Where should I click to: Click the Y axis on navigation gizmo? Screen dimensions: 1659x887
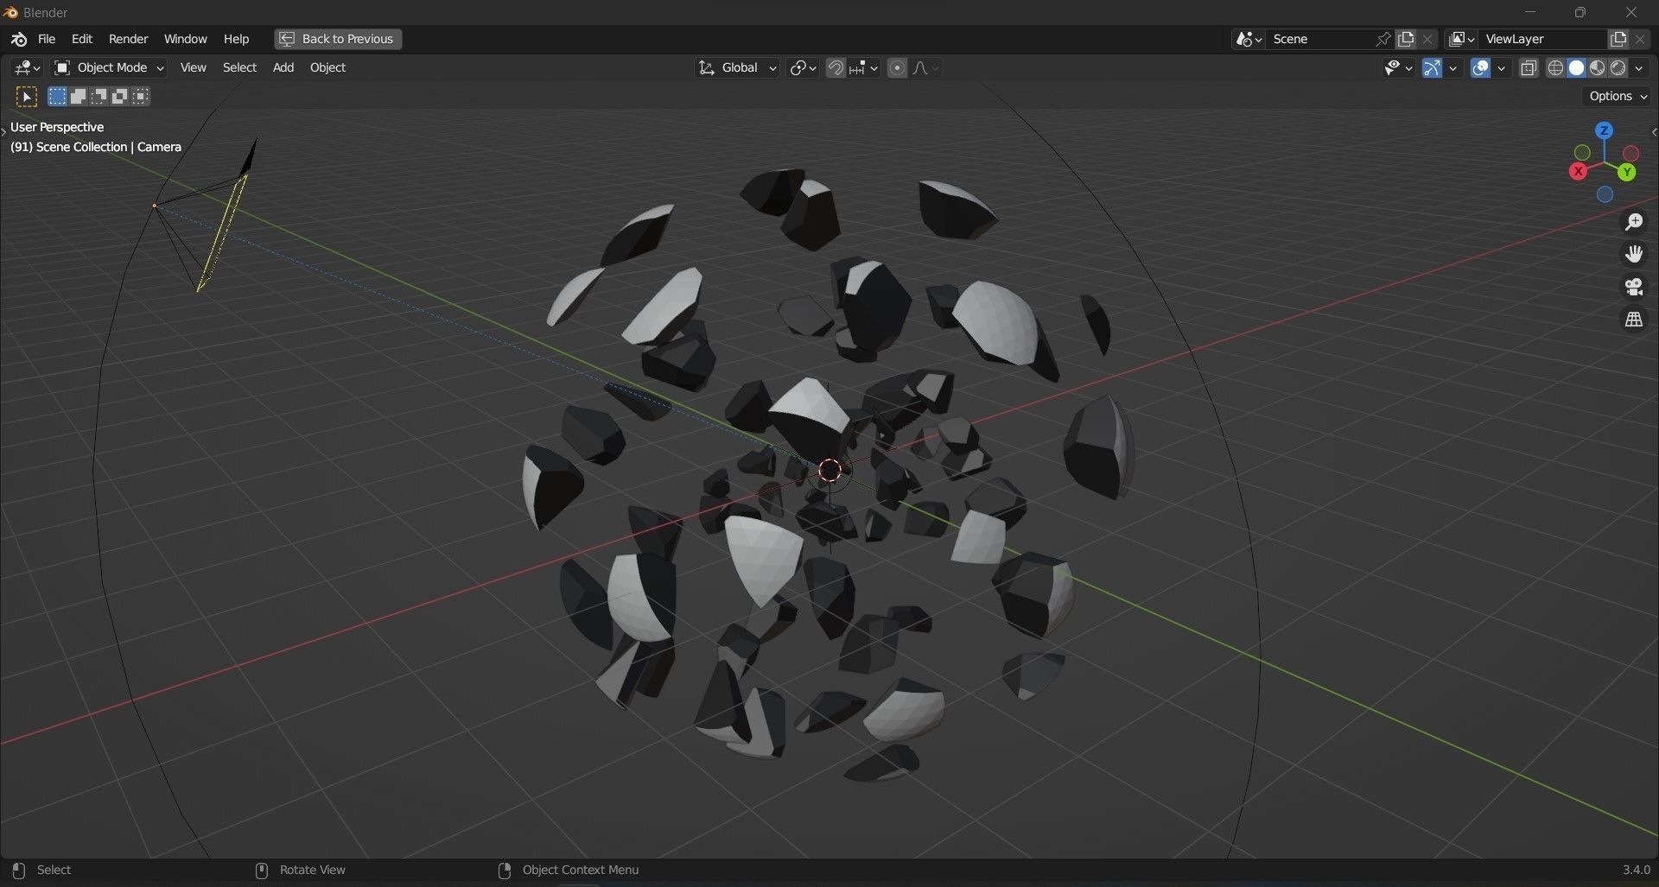[x=1627, y=173]
